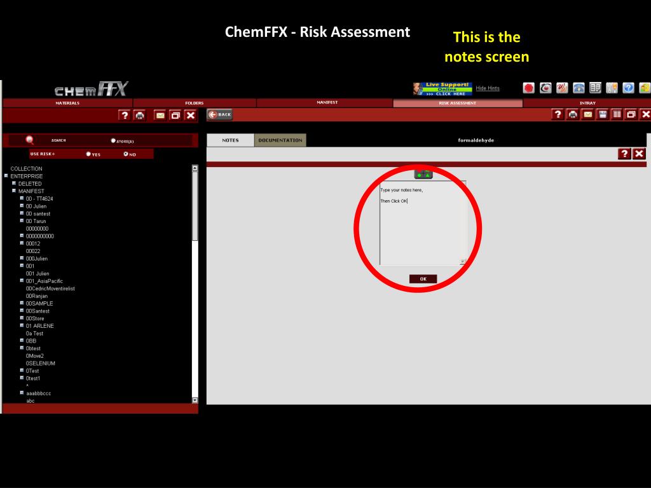This screenshot has height=488, width=651.
Task: Select the 0SELENIUM tree item
Action: pos(40,363)
